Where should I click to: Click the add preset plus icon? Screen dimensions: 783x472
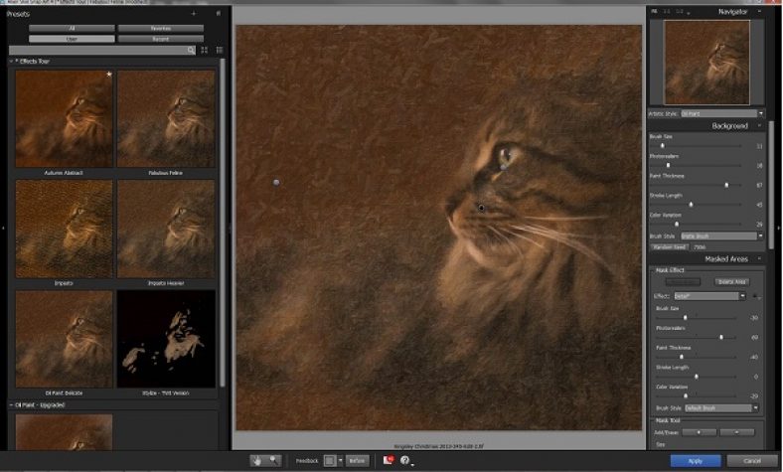click(x=194, y=15)
